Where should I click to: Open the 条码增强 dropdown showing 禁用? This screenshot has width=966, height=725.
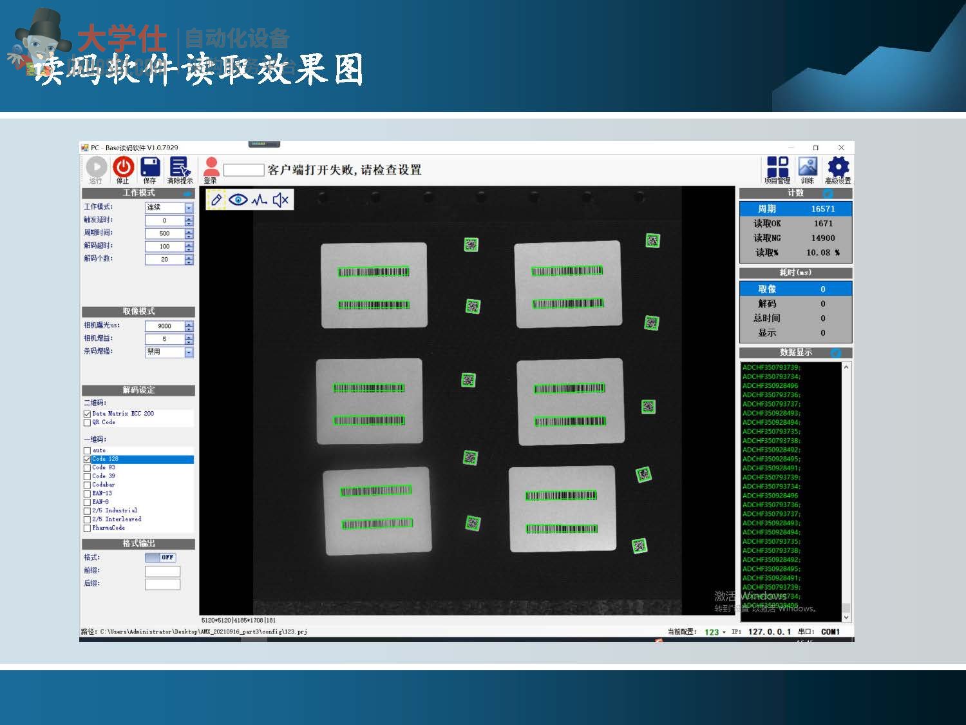coord(169,352)
